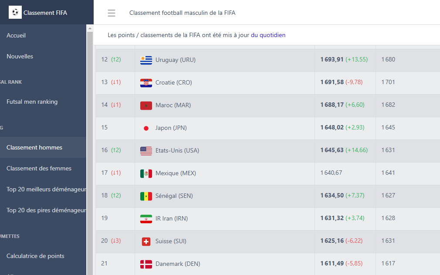The image size is (440, 275).
Task: Toggle the hamburger sidebar menu
Action: (112, 13)
